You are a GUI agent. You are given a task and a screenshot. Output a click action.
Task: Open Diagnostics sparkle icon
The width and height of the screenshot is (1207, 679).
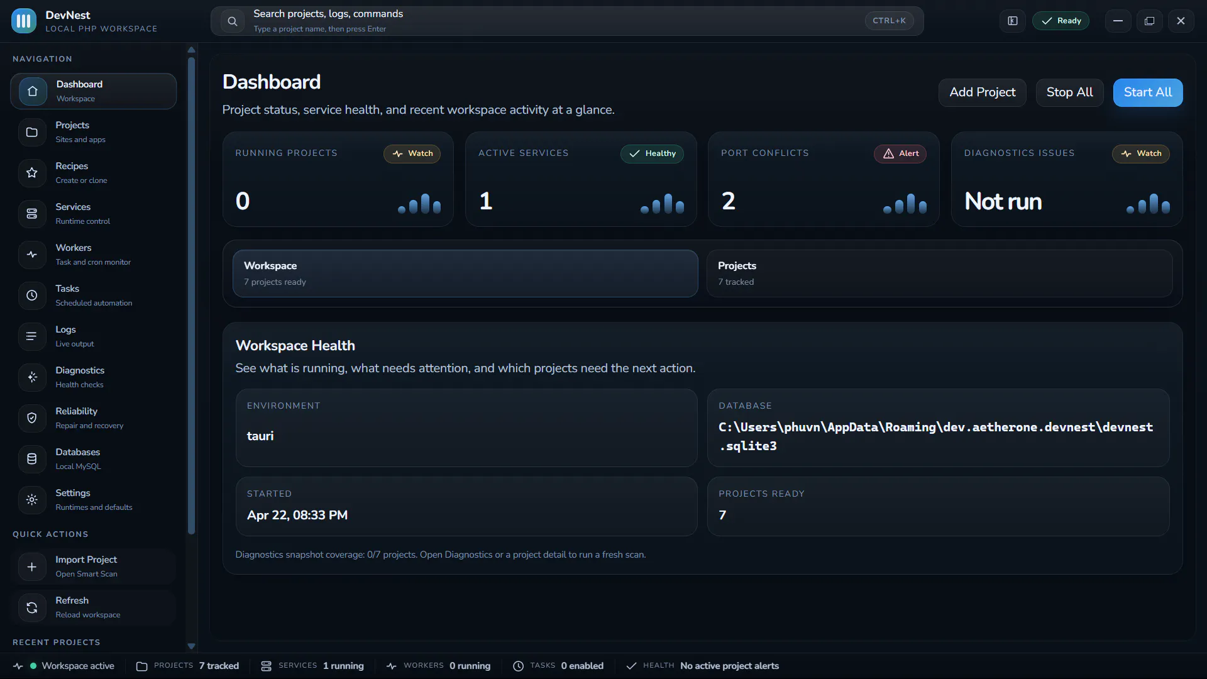click(32, 377)
